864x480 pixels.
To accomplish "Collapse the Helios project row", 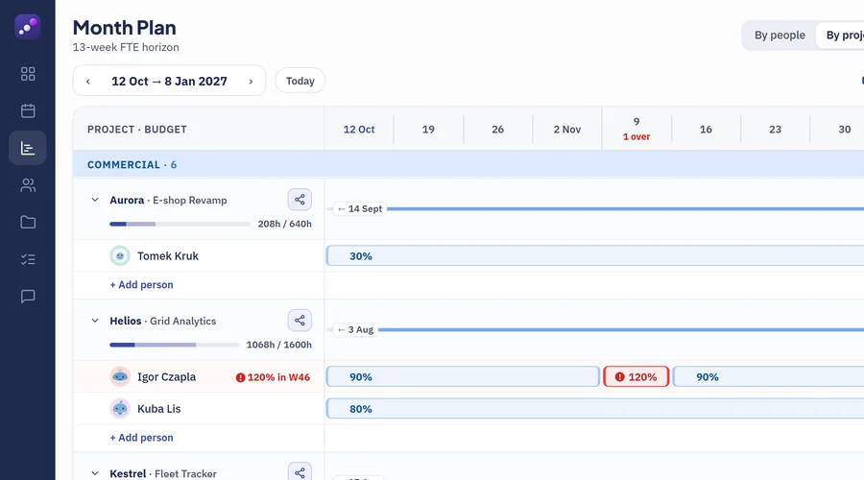I will 95,321.
